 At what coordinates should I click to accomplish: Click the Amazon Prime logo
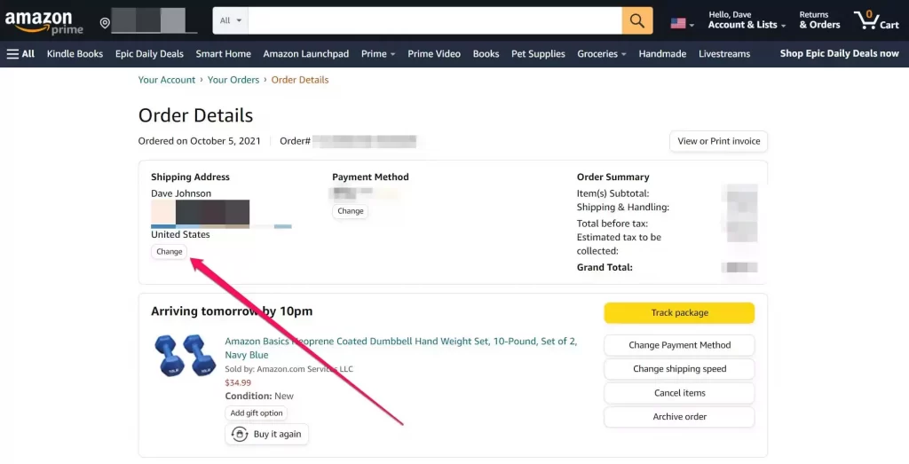44,22
